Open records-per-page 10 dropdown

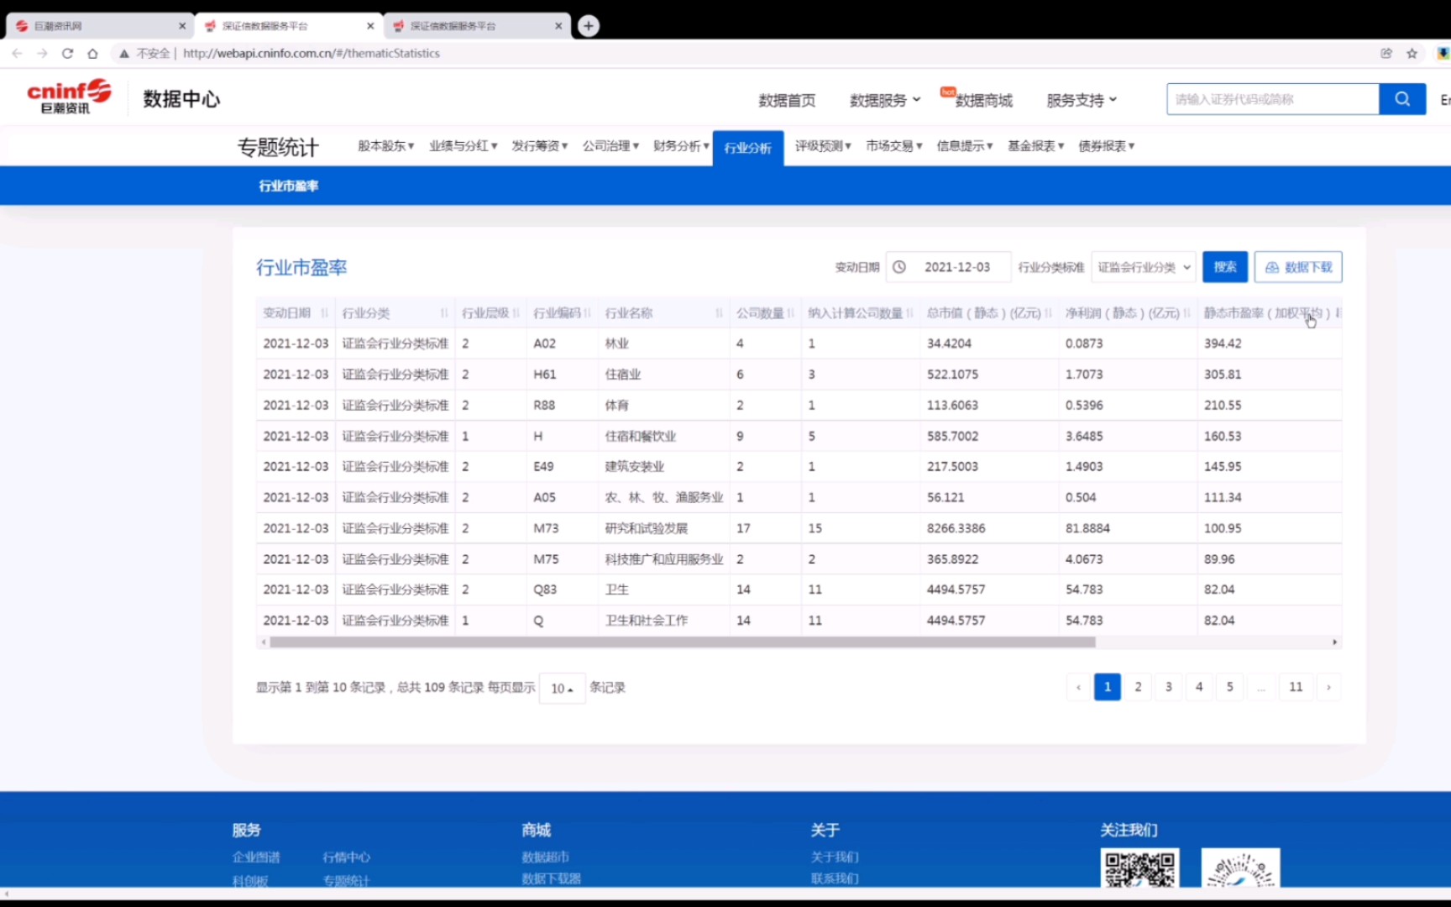[562, 688]
